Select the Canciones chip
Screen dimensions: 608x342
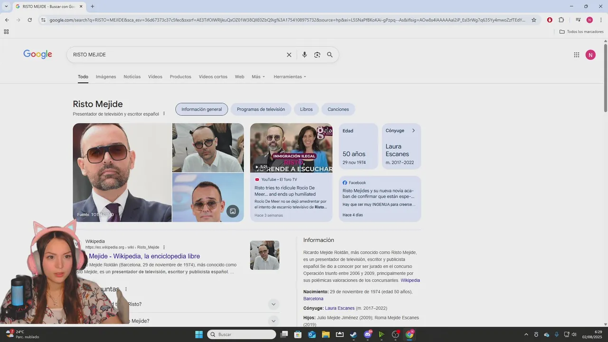point(338,109)
